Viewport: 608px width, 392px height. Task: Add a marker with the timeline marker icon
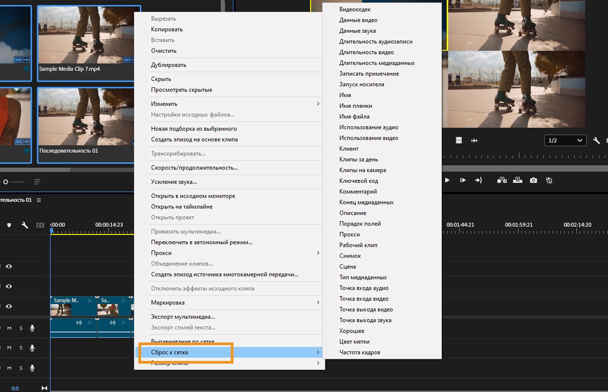point(9,225)
